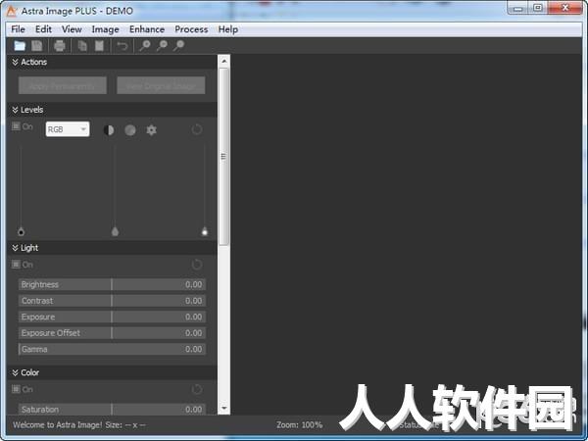
Task: Toggle Levels On checkbox
Action: pyautogui.click(x=16, y=126)
